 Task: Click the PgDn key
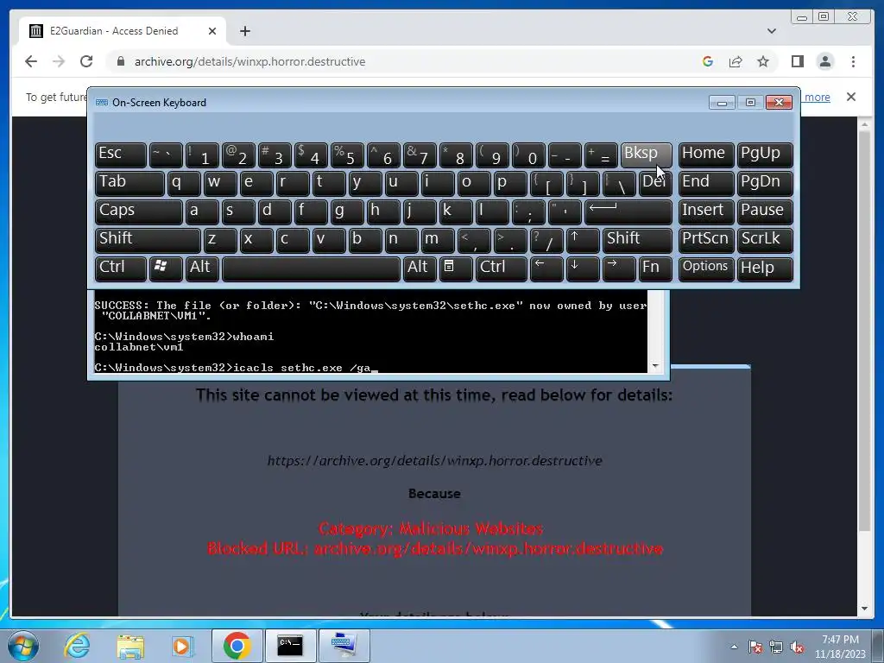[x=765, y=182]
